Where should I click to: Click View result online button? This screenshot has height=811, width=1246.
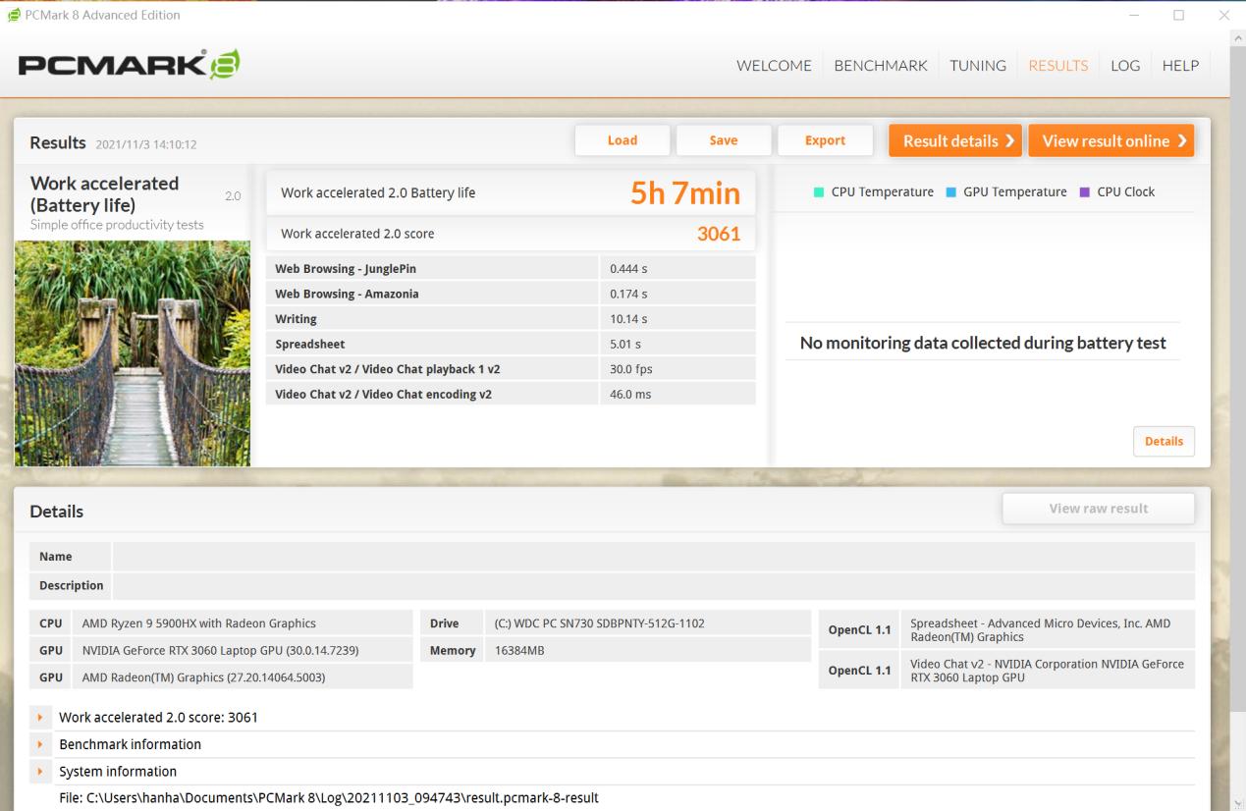click(x=1111, y=140)
